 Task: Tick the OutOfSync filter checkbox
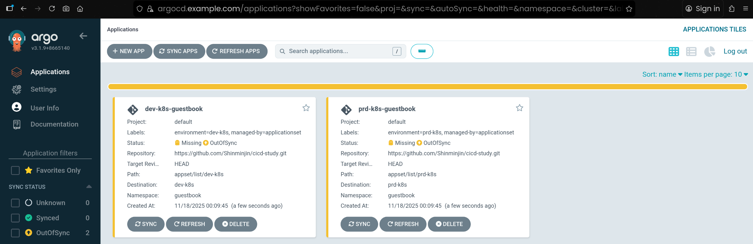click(15, 233)
